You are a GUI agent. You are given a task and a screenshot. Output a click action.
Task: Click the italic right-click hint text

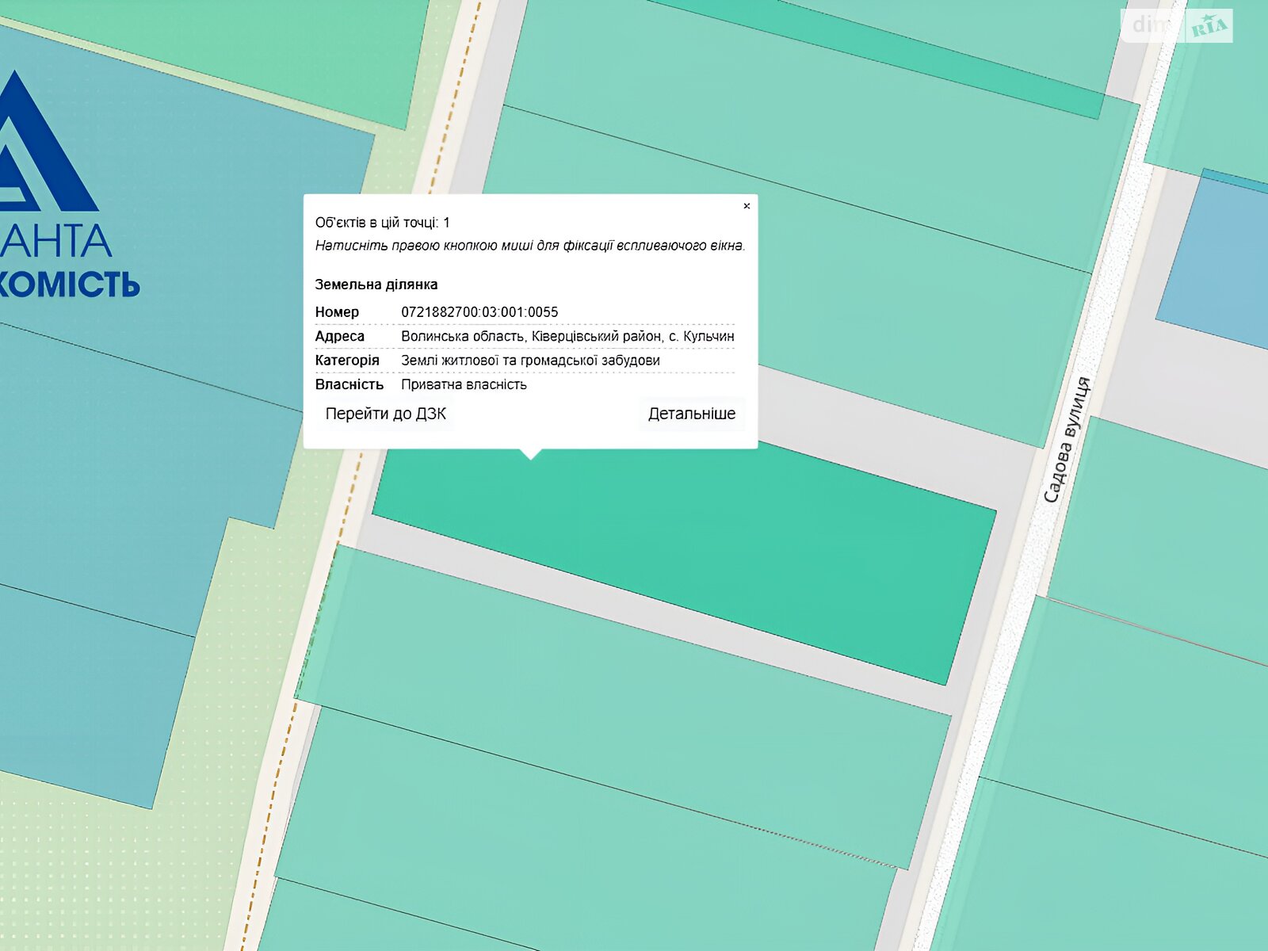coord(529,246)
